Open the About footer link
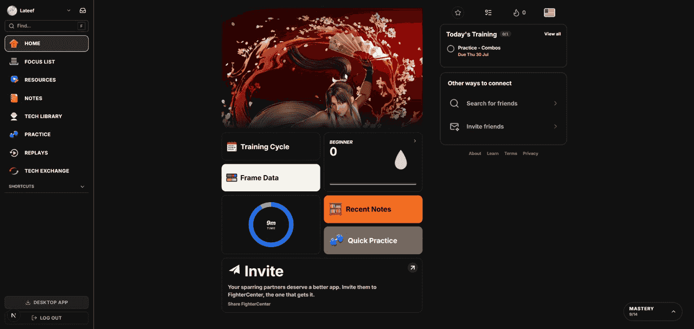Screen dimensions: 694x329 click(x=475, y=153)
